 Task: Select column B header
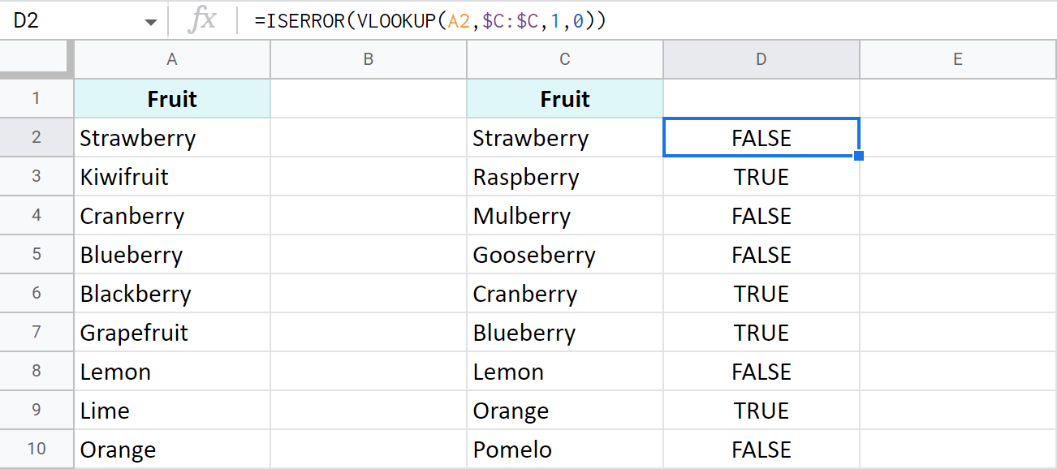pyautogui.click(x=369, y=59)
